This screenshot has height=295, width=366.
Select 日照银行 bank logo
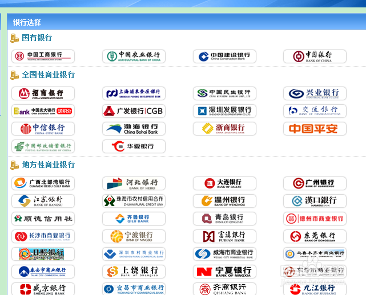point(43,254)
